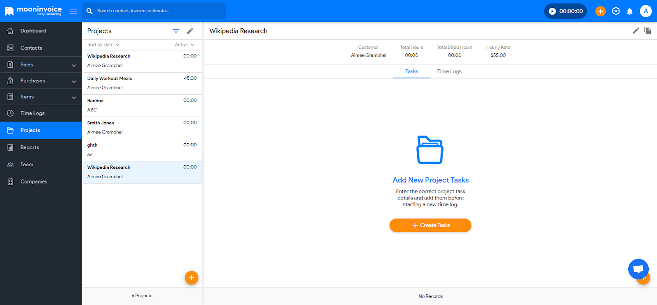Go to Reports in the sidebar
The height and width of the screenshot is (305, 657).
[30, 147]
